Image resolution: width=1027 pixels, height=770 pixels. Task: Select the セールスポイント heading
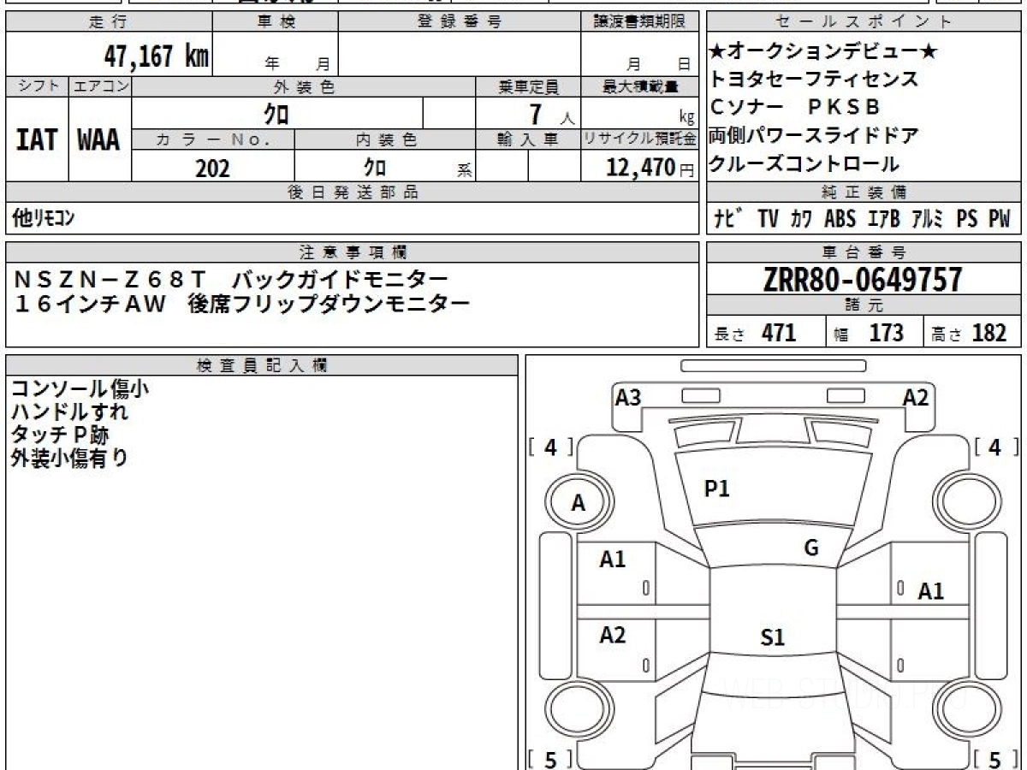click(x=864, y=22)
